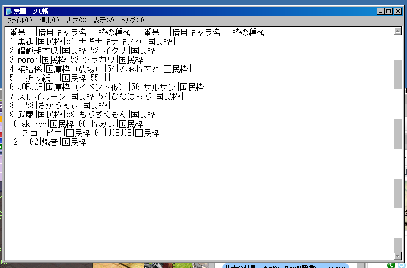The image size is (407, 268).
Task: Click the 無題 - メモ帳 title text
Action: click(x=30, y=11)
